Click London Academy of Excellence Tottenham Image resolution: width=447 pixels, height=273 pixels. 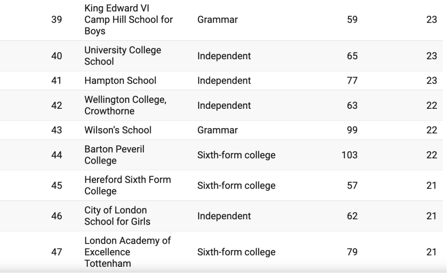[127, 252]
